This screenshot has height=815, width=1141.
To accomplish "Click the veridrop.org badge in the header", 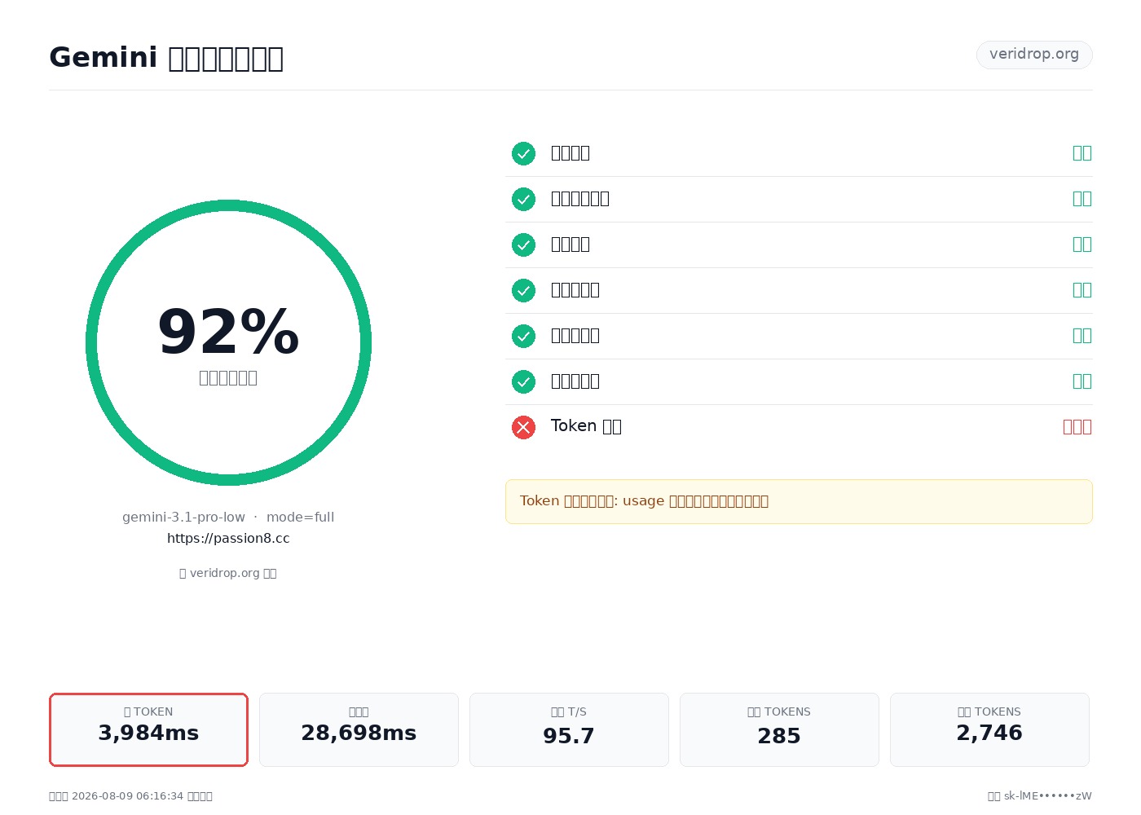I will pyautogui.click(x=1034, y=55).
